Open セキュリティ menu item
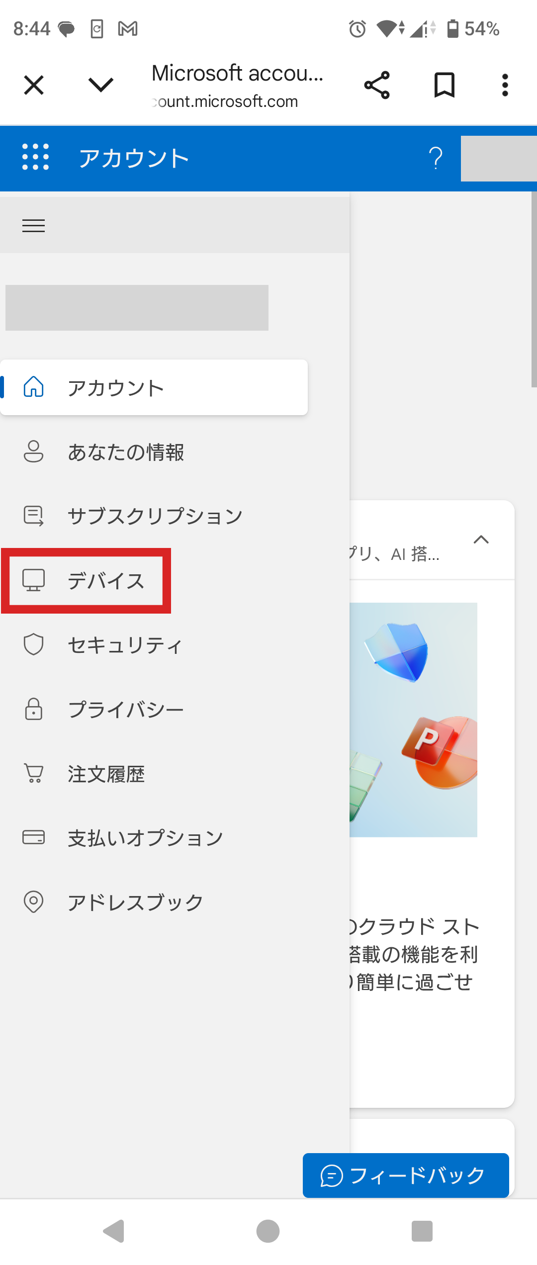This screenshot has width=537, height=1265. pos(154,645)
